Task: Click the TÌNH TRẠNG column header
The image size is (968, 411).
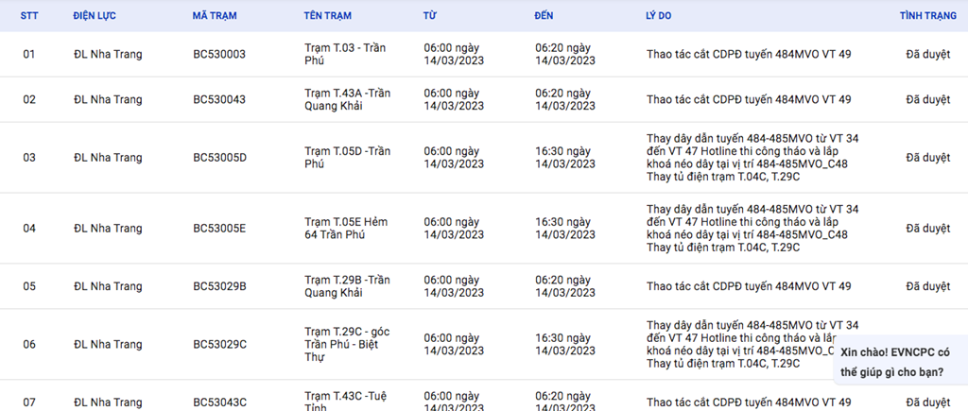Action: click(928, 16)
